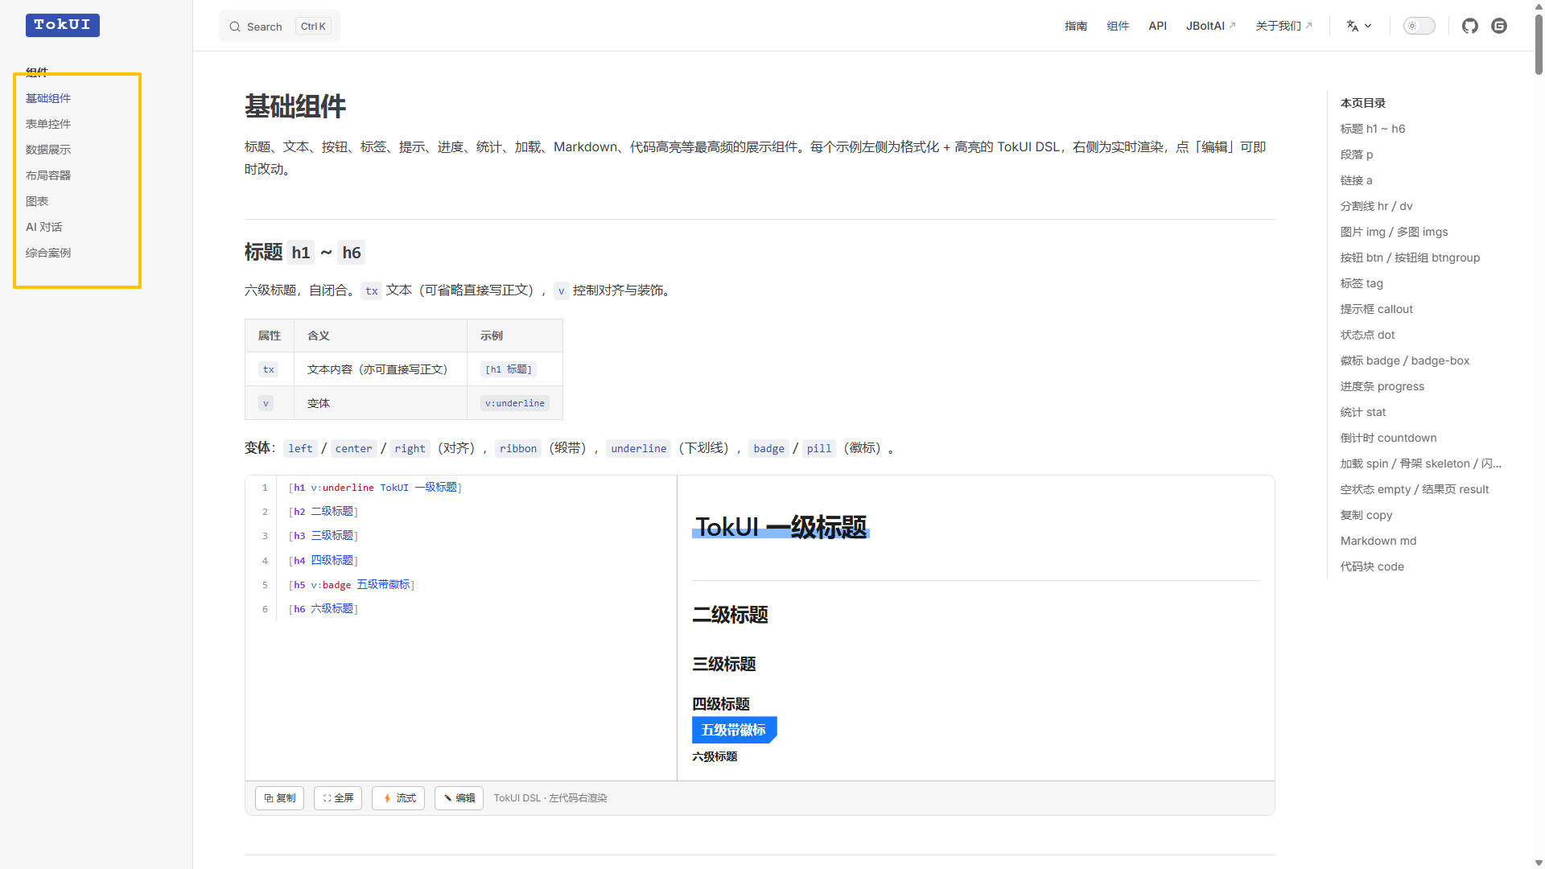Select 表单控件 in the sidebar
1545x869 pixels.
(48, 124)
